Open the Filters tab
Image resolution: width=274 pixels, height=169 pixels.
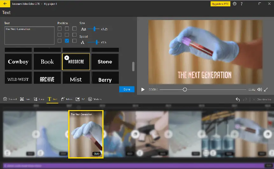point(67,99)
